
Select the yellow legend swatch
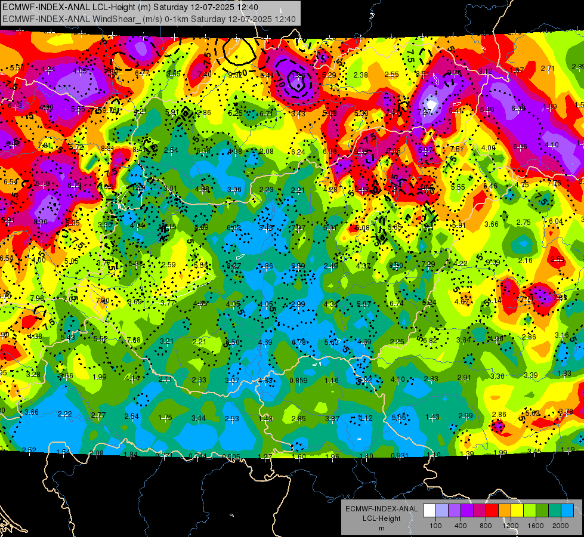pyautogui.click(x=517, y=511)
